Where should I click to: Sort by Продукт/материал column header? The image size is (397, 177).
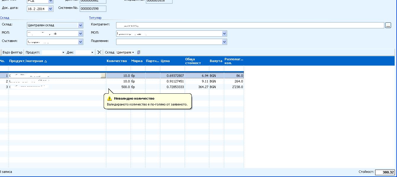click(x=57, y=61)
